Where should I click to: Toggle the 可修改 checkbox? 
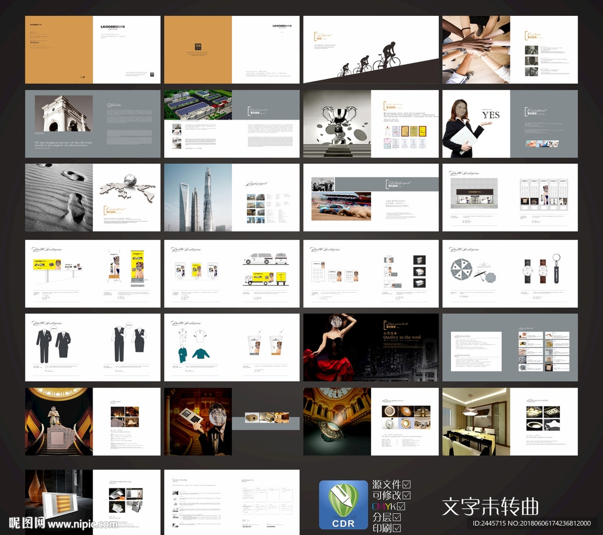406,496
